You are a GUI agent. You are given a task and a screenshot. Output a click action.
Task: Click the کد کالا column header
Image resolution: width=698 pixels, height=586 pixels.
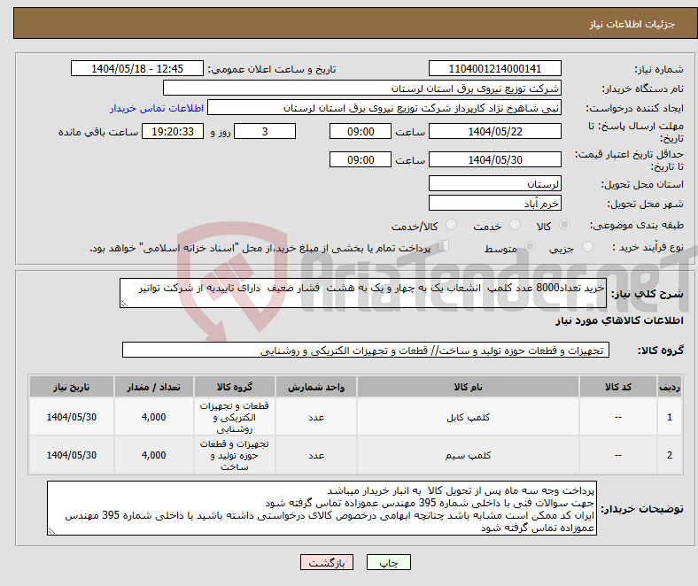click(618, 387)
